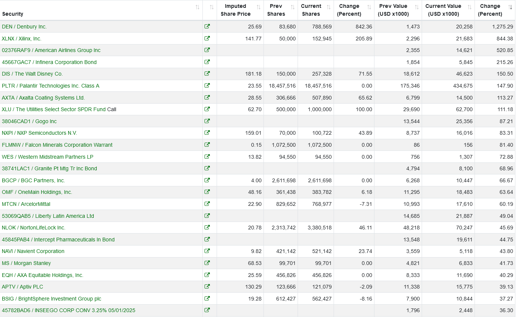The height and width of the screenshot is (317, 518).
Task: Open external link icon for Navient Corporation row
Action: click(x=207, y=251)
